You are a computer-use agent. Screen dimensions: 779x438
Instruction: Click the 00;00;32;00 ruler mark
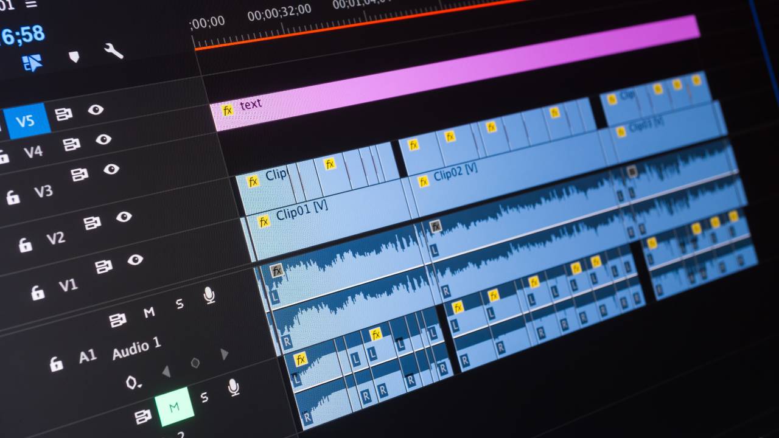click(279, 12)
